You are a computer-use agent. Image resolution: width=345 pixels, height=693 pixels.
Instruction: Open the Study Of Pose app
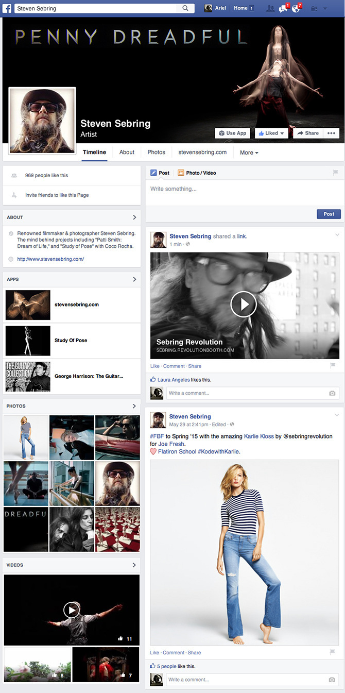click(x=72, y=341)
